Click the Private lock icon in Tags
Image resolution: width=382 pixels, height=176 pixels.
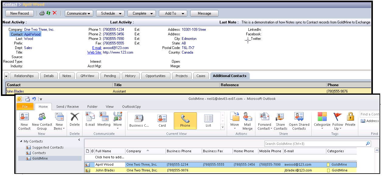(x=350, y=119)
